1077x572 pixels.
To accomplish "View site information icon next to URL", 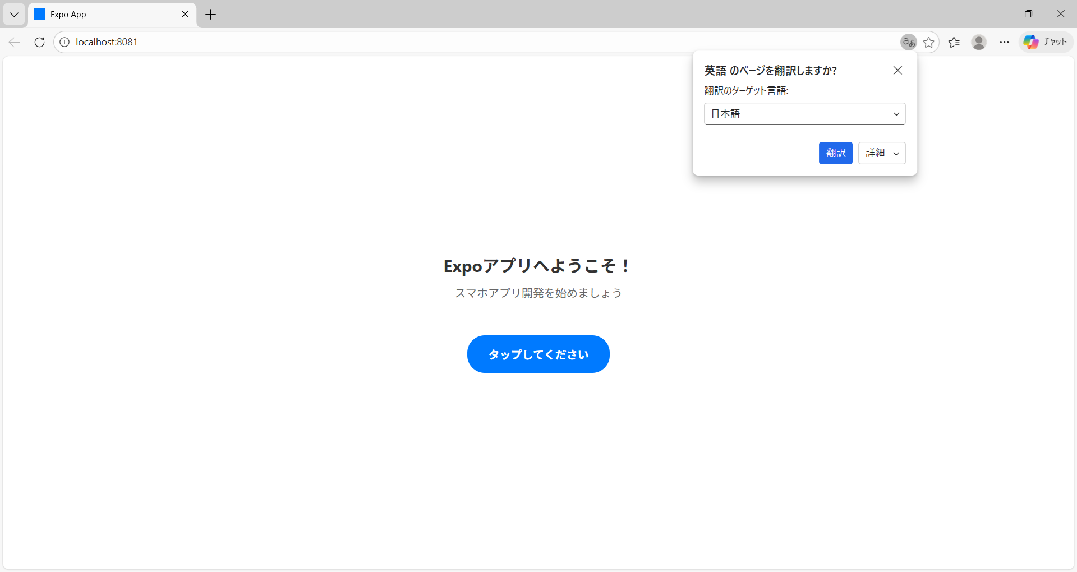I will pos(65,42).
